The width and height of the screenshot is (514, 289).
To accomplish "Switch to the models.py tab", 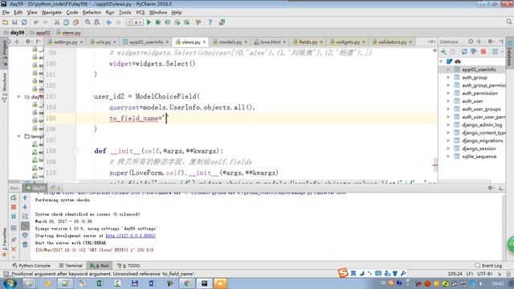I will tap(230, 42).
